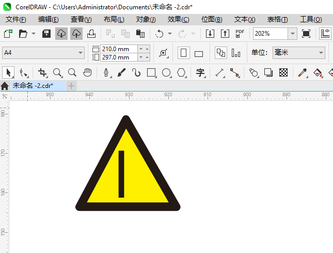Viewport: 333px width, 253px height.
Task: Click the cloud download icon
Action: (x=61, y=34)
